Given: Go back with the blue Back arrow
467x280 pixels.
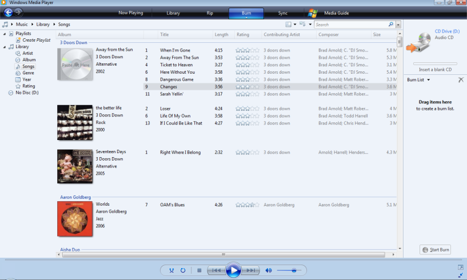Looking at the screenshot, I should 9,13.
